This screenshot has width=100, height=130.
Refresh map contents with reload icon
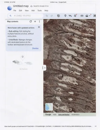click(31, 21)
